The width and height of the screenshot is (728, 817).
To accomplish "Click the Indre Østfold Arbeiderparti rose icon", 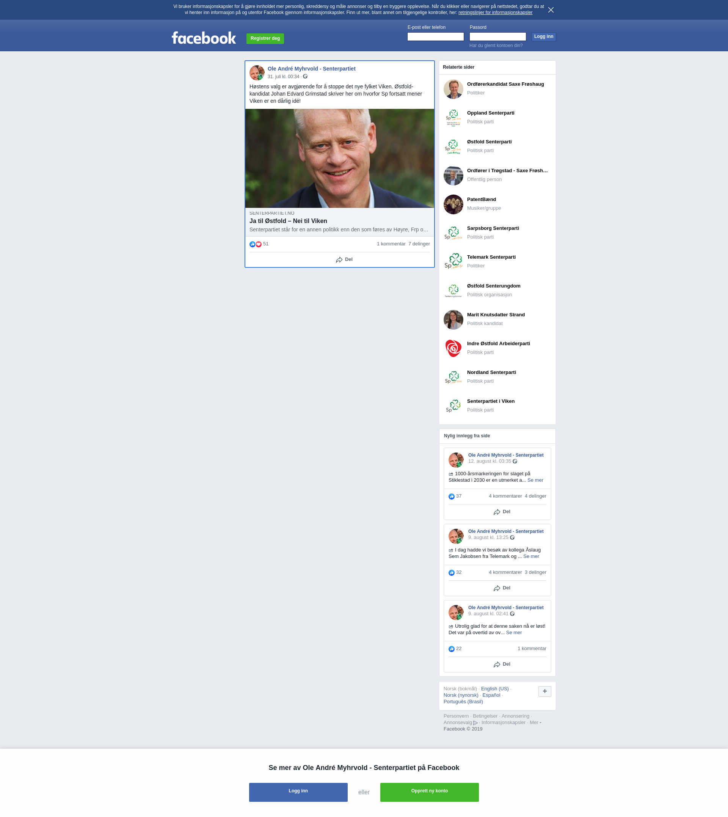I will (x=453, y=348).
